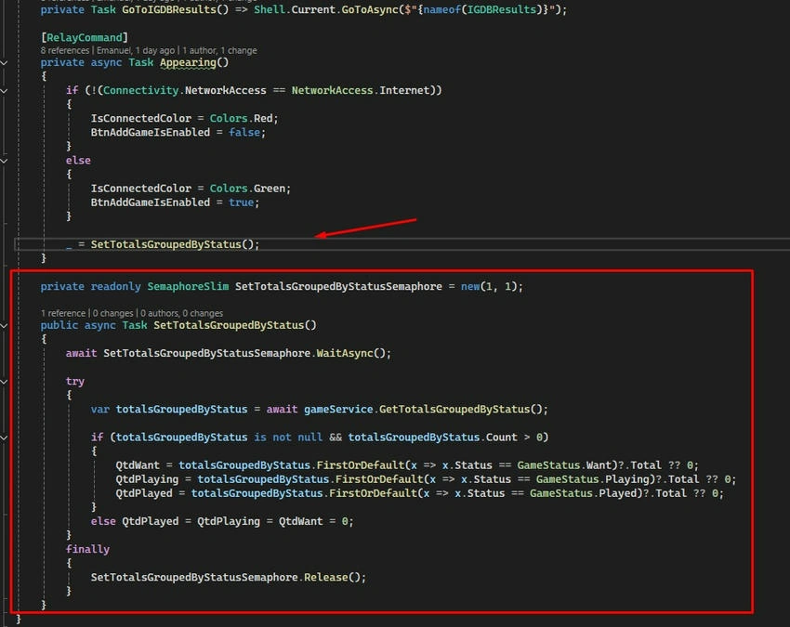Click the SemaphoreSlim type name
790x627 pixels.
click(188, 286)
